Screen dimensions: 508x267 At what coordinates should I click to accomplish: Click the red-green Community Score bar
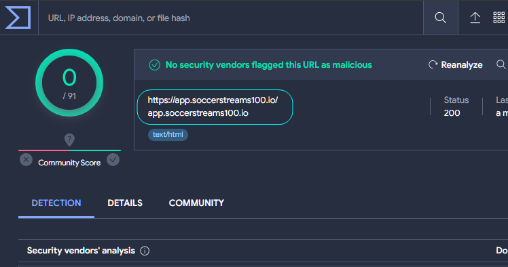click(70, 150)
